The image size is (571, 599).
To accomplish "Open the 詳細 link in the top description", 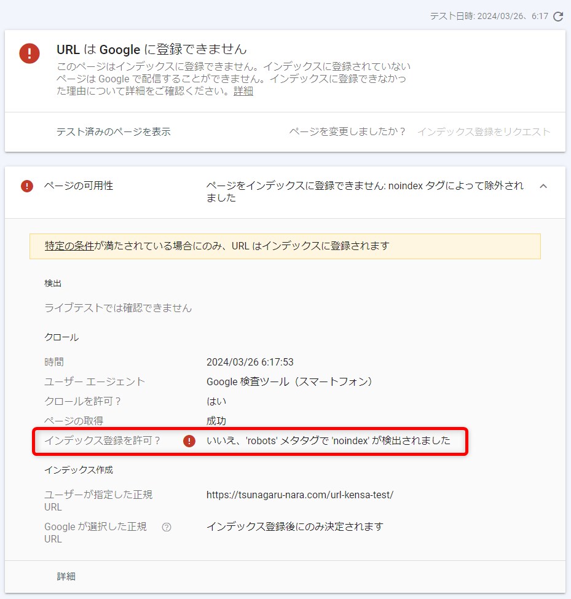I will [243, 92].
